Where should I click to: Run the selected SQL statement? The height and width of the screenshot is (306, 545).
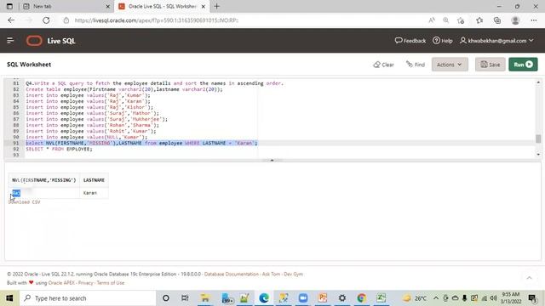(523, 65)
